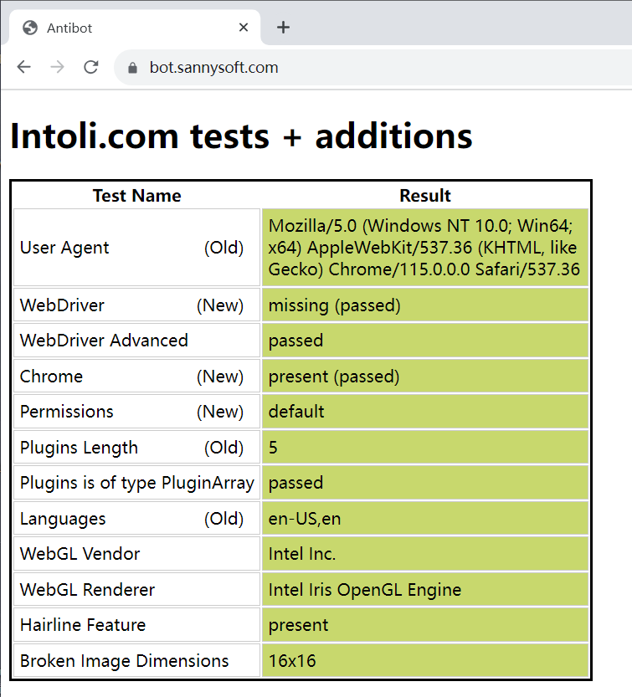
Task: Click the User Agent result cell
Action: pos(424,248)
